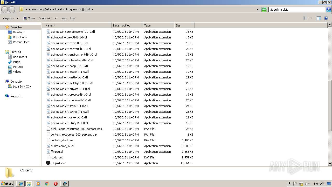The image size is (332, 187).
Task: Go to admin in the breadcrumb path
Action: tap(32, 10)
